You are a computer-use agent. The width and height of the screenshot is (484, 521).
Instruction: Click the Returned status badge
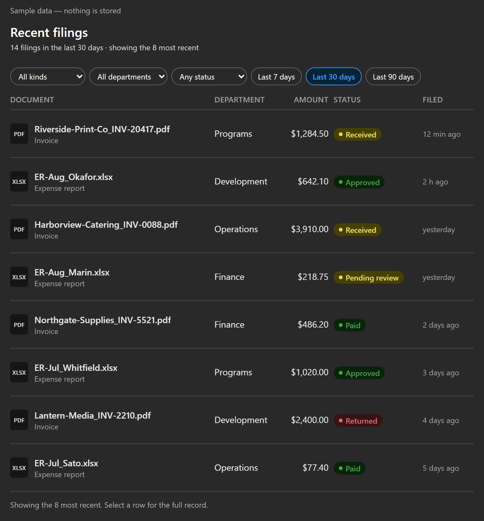[x=358, y=421]
